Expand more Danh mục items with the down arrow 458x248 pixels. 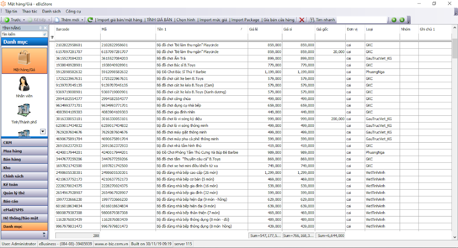click(x=43, y=132)
